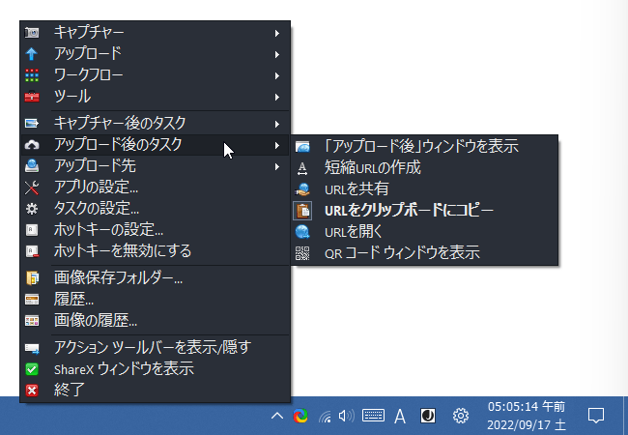Select アクション ツールバーを表示/隠す entry
Viewport: 628px width, 435px height.
pyautogui.click(x=155, y=348)
